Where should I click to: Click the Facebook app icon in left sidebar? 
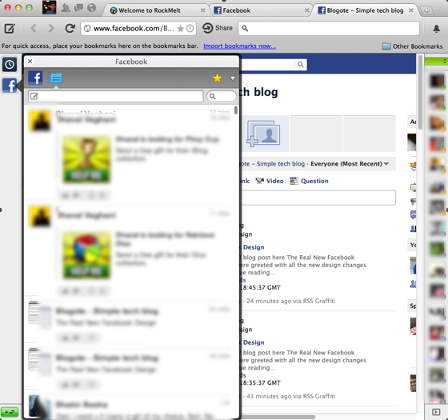click(10, 86)
